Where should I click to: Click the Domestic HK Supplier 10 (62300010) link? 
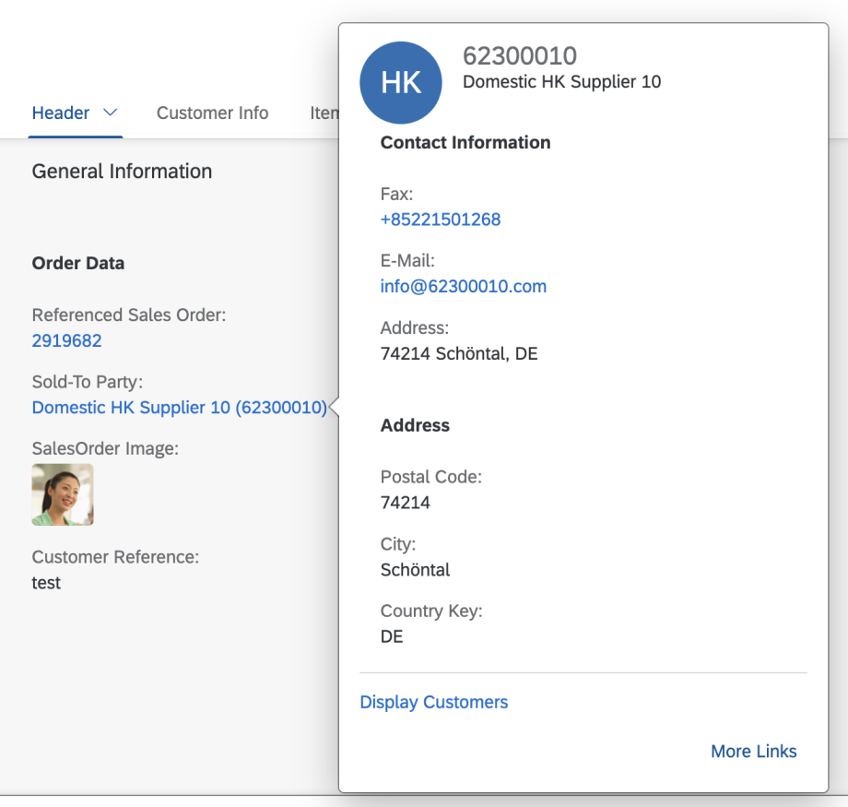click(x=179, y=407)
